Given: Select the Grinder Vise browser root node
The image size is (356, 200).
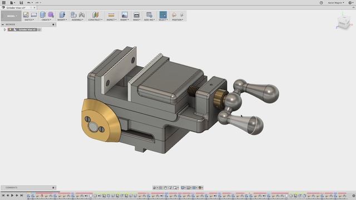Looking at the screenshot, I should 25,29.
